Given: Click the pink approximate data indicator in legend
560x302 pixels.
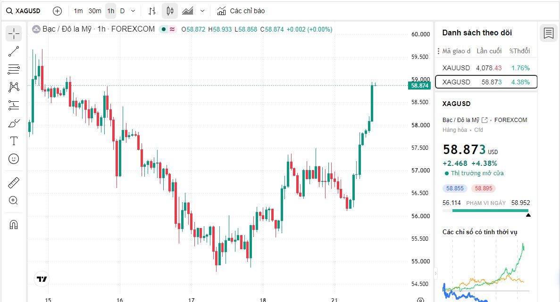Looking at the screenshot, I should (172, 29).
